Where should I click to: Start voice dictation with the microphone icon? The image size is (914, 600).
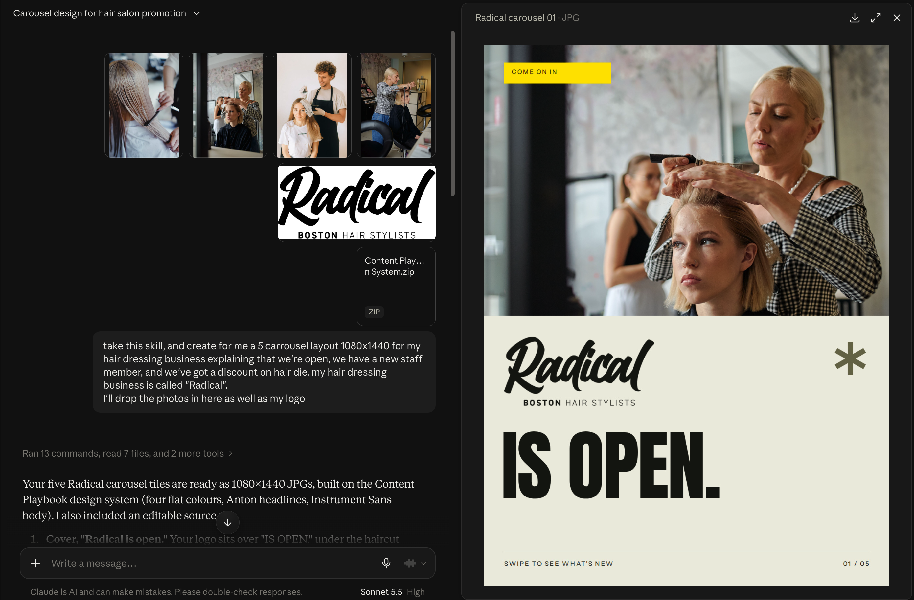(386, 563)
